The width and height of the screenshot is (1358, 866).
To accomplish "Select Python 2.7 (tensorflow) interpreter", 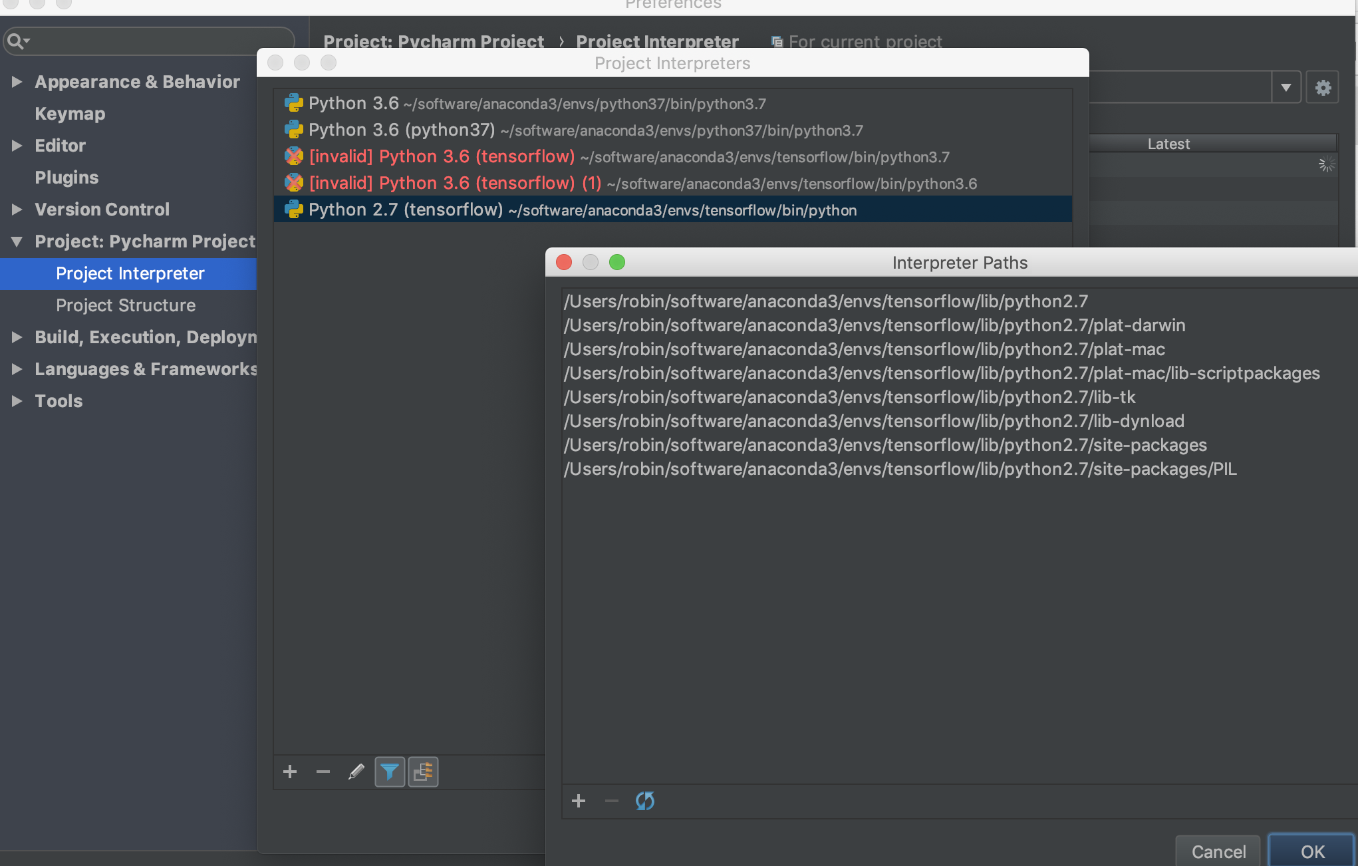I will coord(673,210).
